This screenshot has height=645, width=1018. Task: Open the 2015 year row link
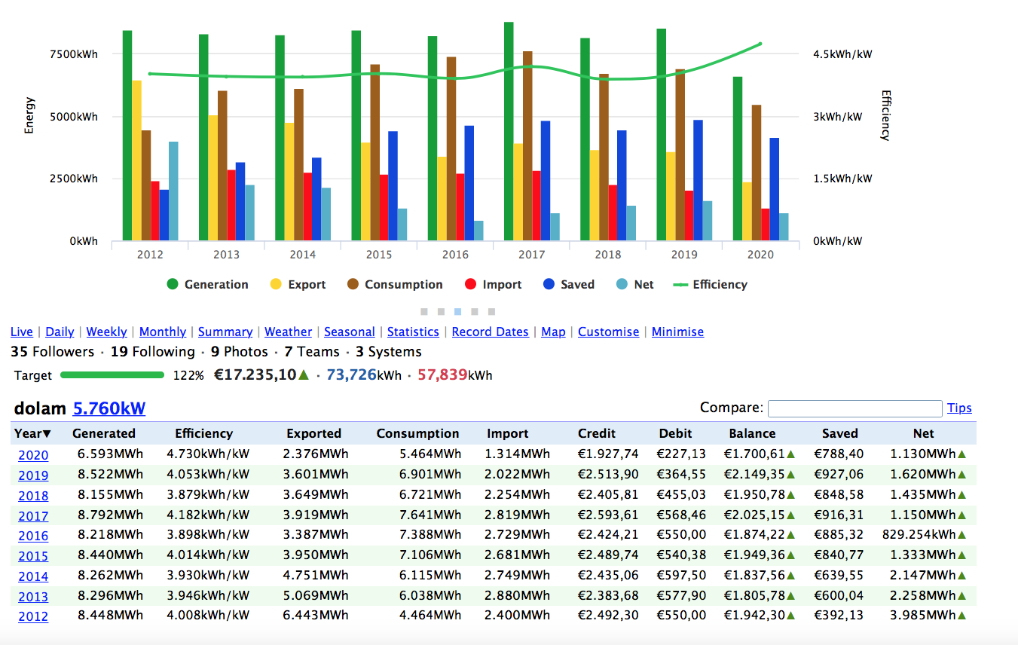33,556
